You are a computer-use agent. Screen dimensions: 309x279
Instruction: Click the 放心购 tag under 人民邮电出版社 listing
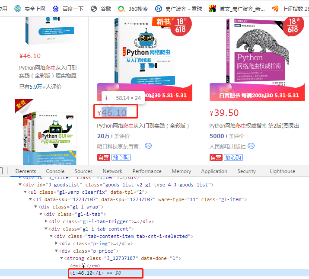[233, 157]
